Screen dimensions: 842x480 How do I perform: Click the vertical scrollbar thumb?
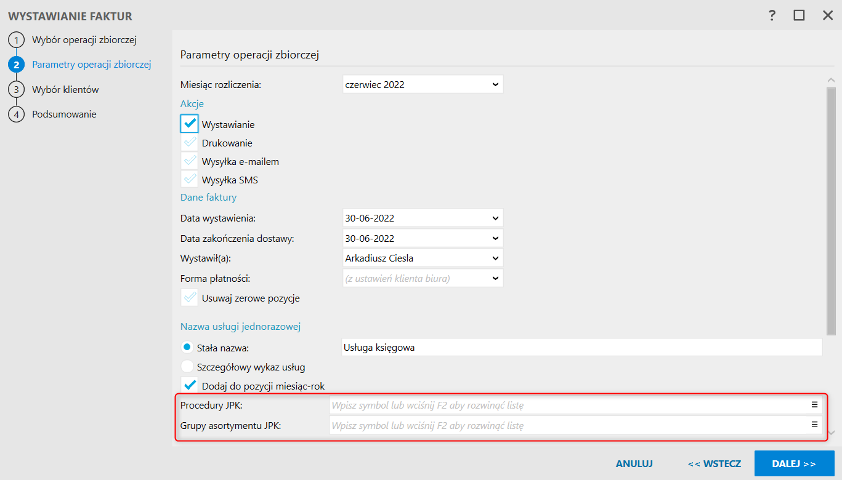point(831,211)
